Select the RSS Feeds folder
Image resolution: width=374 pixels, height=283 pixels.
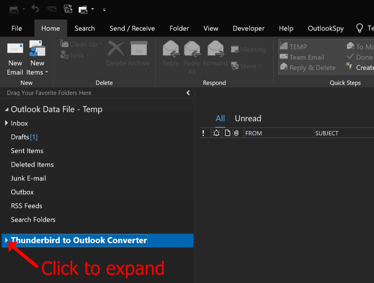(x=26, y=206)
